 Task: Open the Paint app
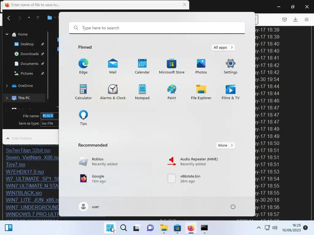click(x=172, y=92)
